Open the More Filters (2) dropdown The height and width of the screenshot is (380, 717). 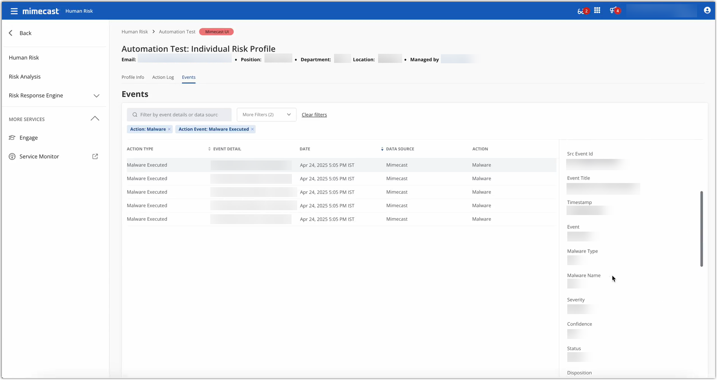(x=266, y=115)
